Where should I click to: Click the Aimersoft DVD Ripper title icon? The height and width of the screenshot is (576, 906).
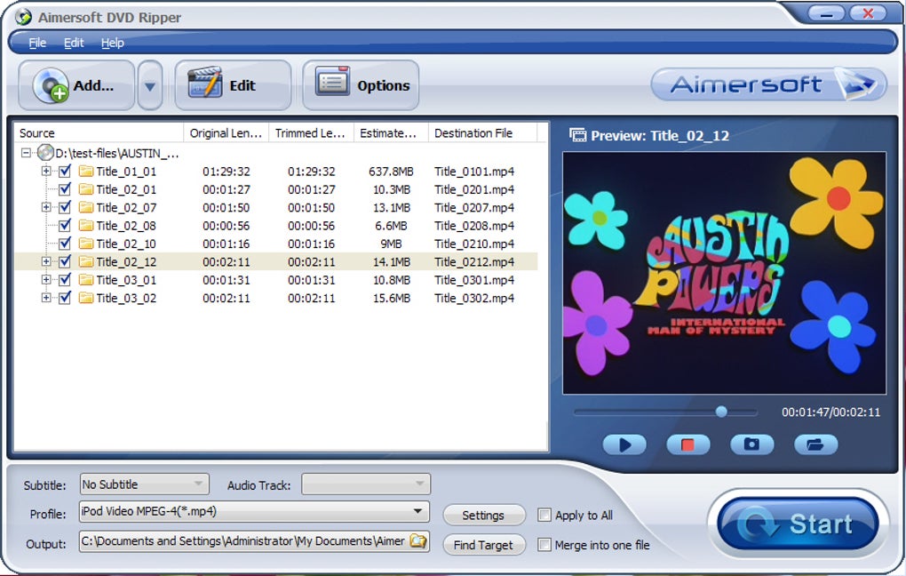click(x=23, y=17)
